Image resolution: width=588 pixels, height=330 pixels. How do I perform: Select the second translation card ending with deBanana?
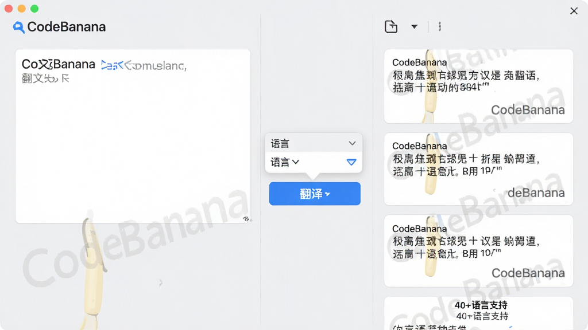pos(478,169)
